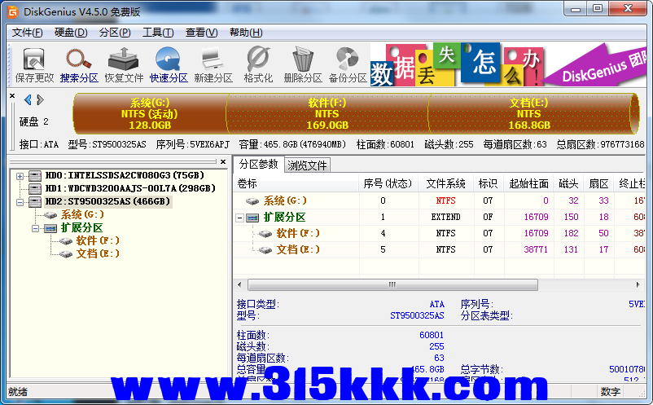Click the HD2 ST9500325AS disk icon
Image resolution: width=653 pixels, height=405 pixels.
point(35,202)
